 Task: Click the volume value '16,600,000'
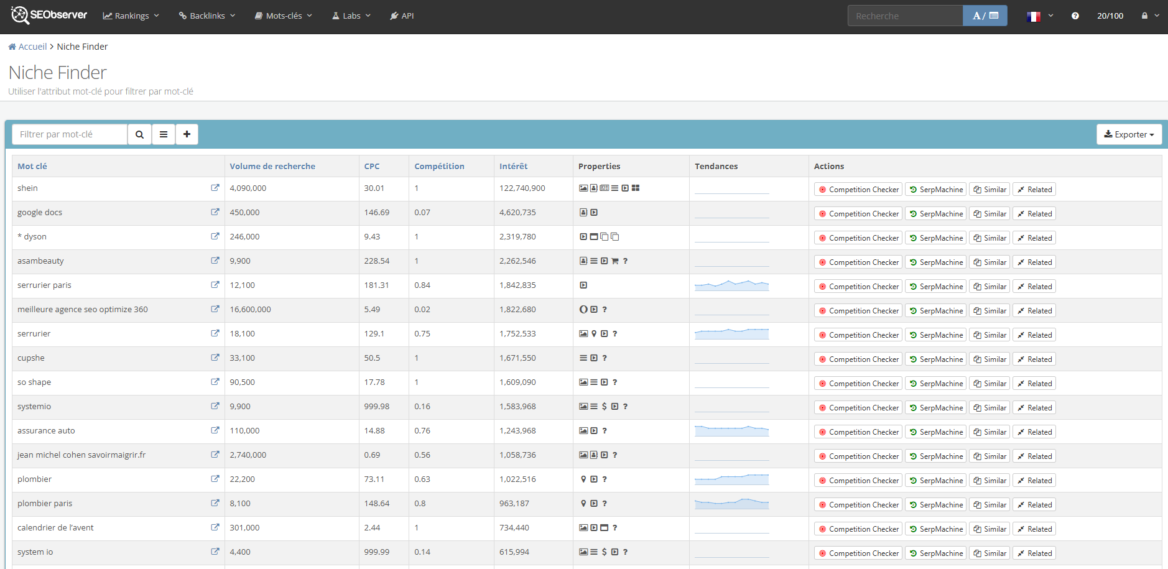(250, 310)
